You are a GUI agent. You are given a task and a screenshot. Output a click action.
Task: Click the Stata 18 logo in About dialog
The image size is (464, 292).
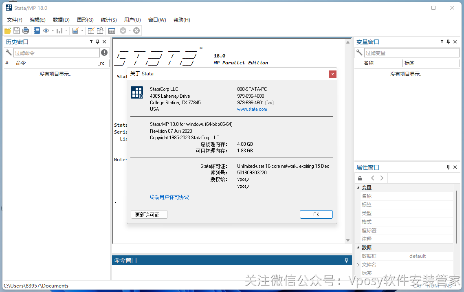137,92
